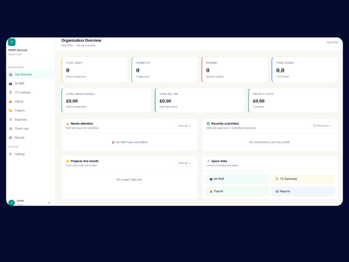Click the Reports chart icon in sidebar
The height and width of the screenshot is (262, 349).
click(x=10, y=138)
